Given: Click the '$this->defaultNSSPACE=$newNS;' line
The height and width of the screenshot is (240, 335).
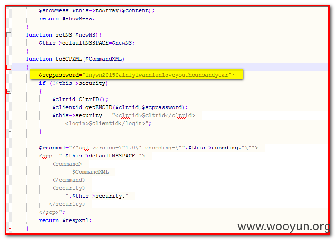Looking at the screenshot, I should click(x=87, y=43).
